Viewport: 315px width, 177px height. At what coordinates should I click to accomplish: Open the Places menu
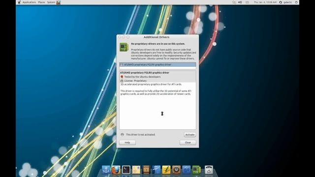pos(41,2)
